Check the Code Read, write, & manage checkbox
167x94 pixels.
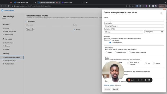click(128, 63)
